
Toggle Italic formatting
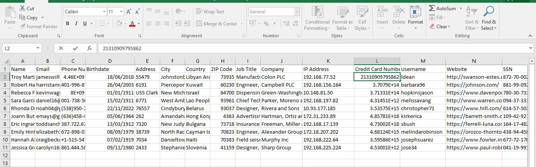[x=76, y=24]
